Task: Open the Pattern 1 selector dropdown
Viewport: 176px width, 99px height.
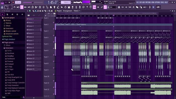Action: (x=66, y=2)
